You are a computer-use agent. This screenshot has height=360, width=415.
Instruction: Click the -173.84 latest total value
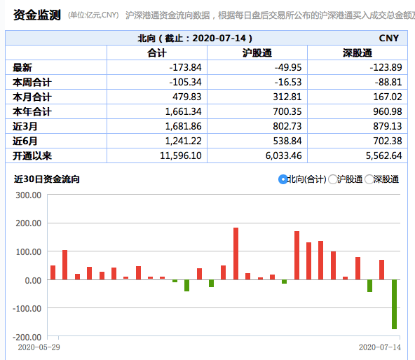click(185, 67)
